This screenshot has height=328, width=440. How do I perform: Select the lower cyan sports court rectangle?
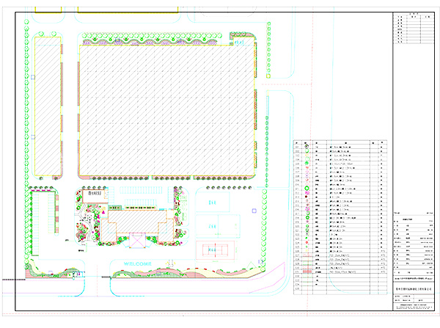[216, 224]
